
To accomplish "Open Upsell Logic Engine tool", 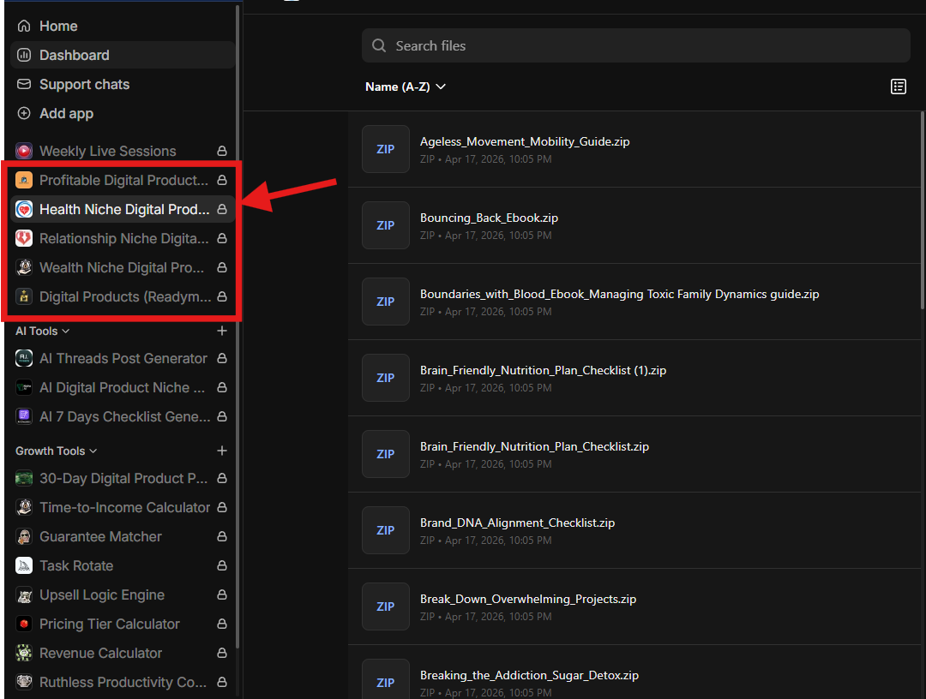I will coord(123,594).
